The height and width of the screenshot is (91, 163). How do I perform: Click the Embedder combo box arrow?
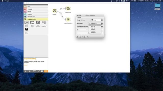[x=102, y=24]
